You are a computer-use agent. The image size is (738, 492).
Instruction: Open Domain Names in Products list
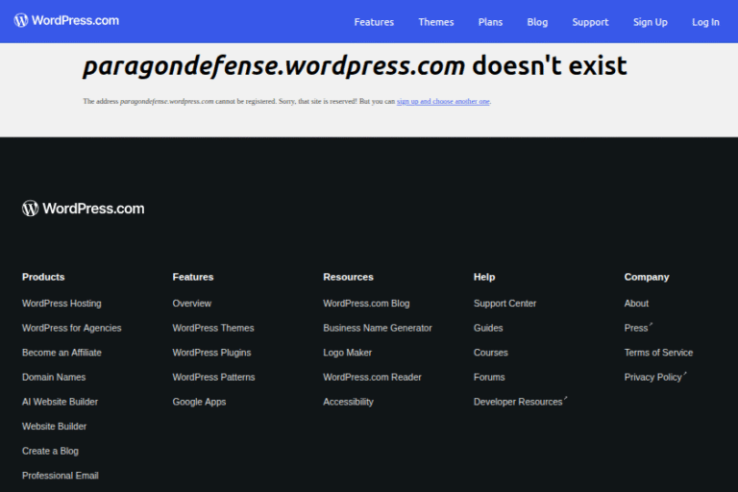tap(54, 378)
